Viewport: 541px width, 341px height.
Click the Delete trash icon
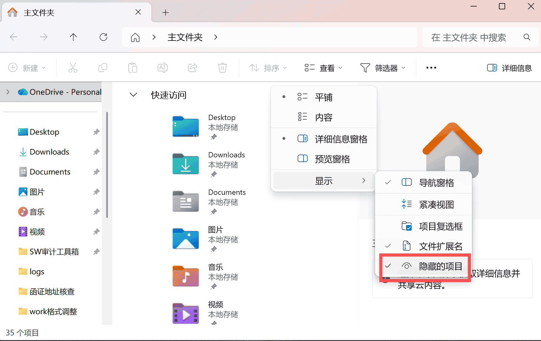[x=223, y=68]
